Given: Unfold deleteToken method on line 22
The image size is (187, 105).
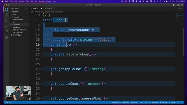Looking at the screenshot, I should pyautogui.click(x=41, y=55).
